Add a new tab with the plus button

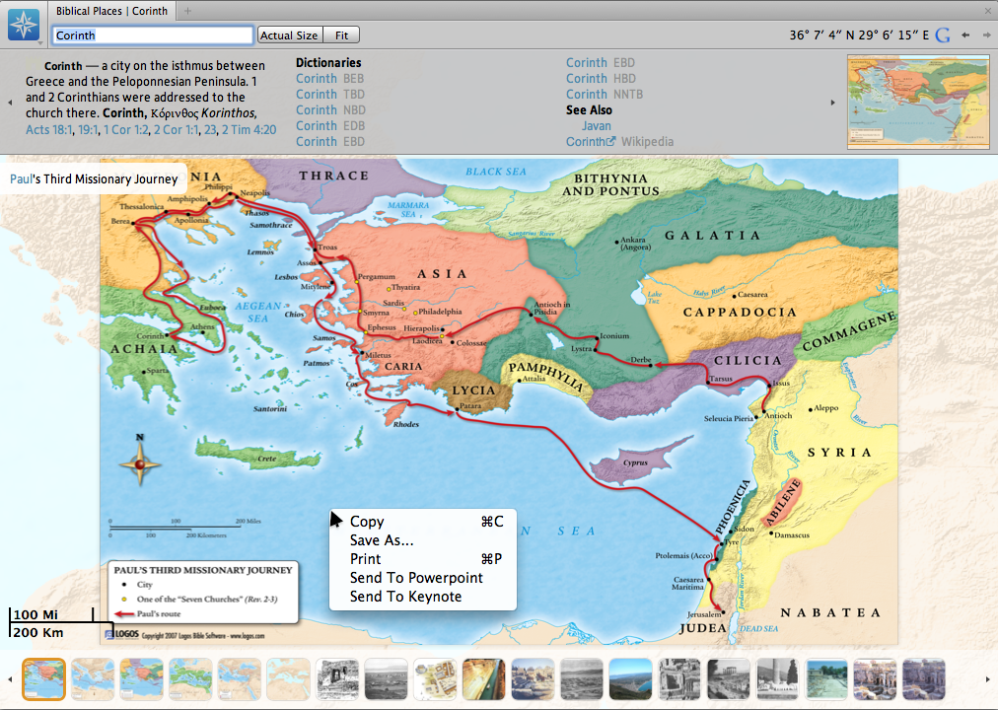click(187, 11)
